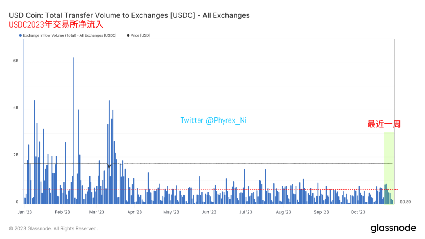
Task: Click the glassnode logo
Action: coord(393,228)
